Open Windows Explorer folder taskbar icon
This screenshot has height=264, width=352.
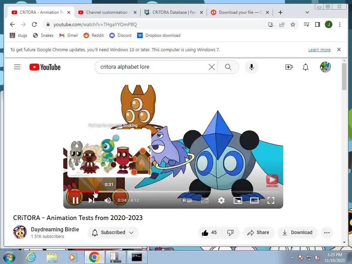coord(52,257)
